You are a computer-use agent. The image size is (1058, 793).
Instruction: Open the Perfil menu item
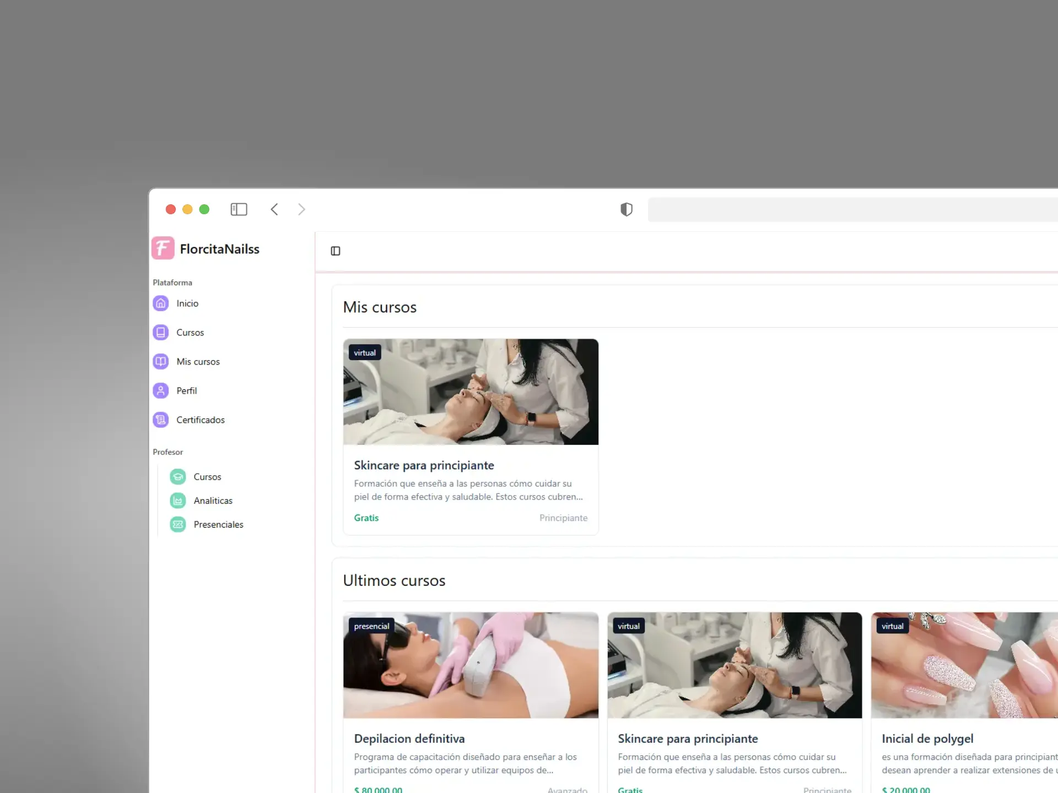(x=186, y=391)
